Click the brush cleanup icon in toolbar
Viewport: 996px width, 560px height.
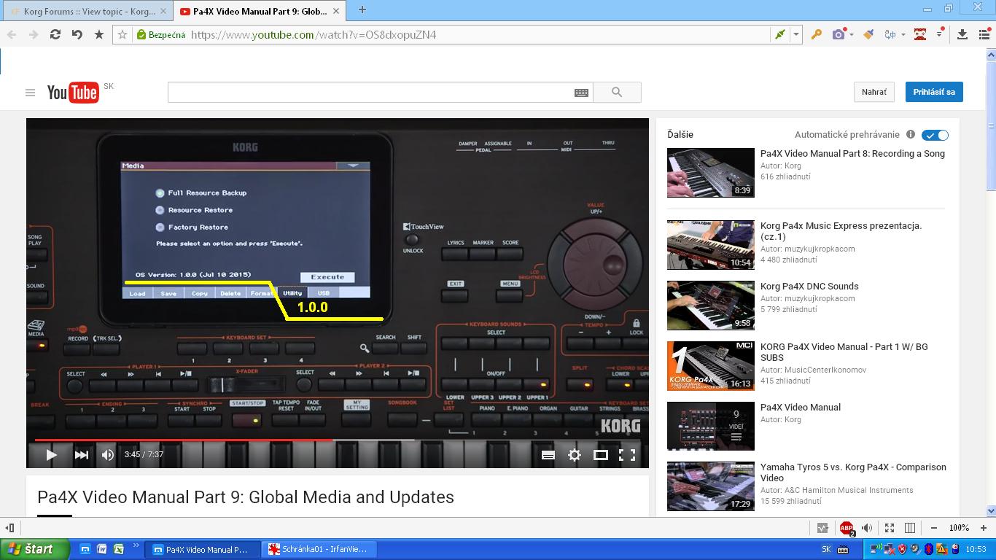[868, 34]
